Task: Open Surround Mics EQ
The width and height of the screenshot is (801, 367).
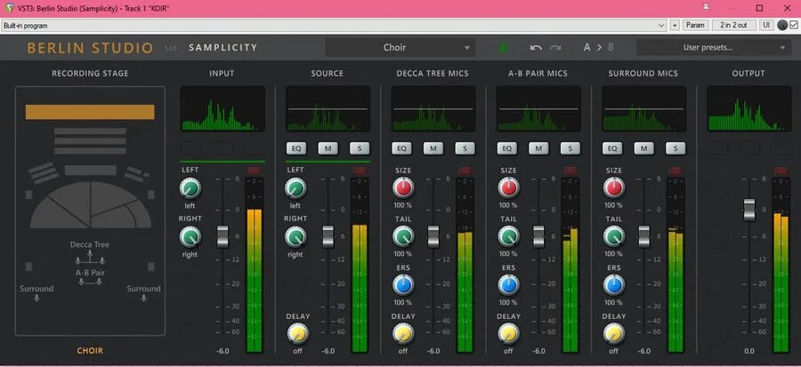Action: [x=612, y=148]
